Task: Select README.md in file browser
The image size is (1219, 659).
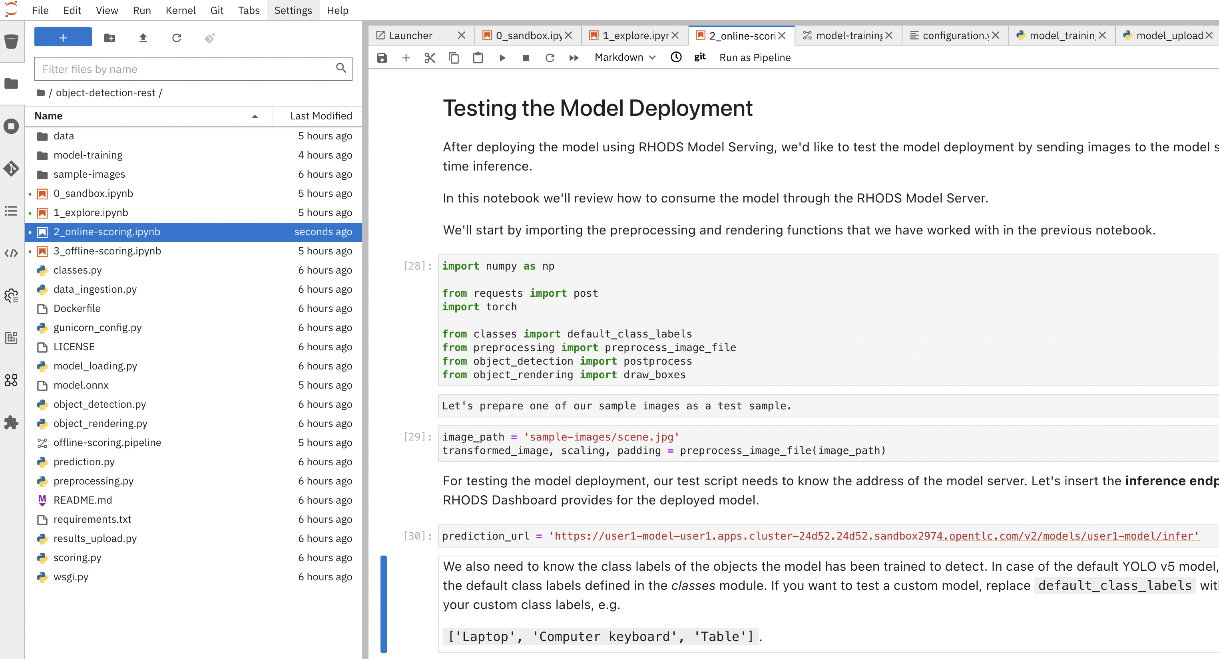Action: 193,500
